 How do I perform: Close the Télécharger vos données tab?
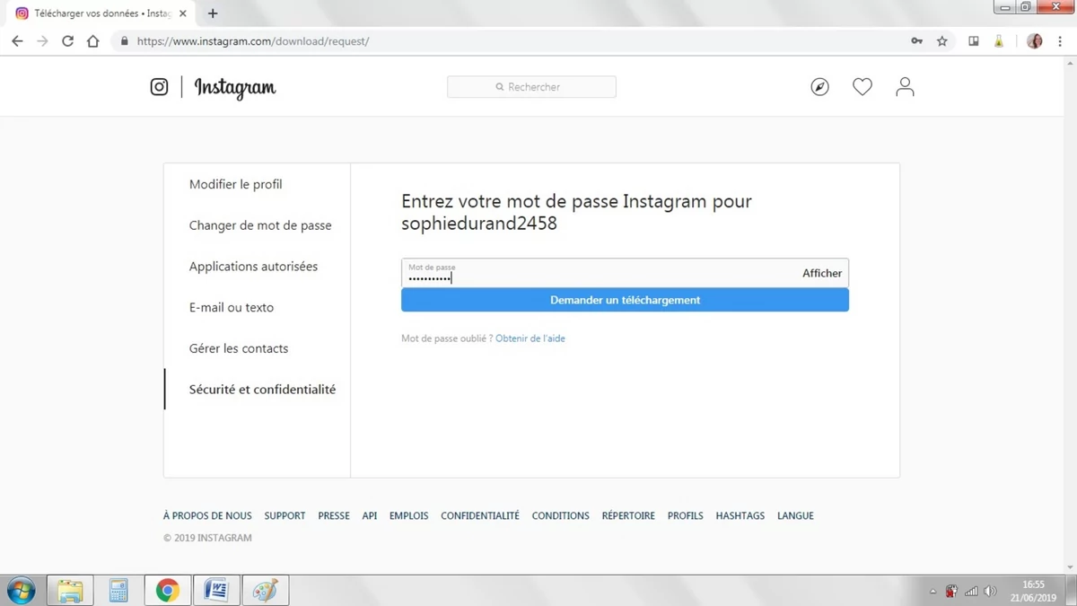183,13
